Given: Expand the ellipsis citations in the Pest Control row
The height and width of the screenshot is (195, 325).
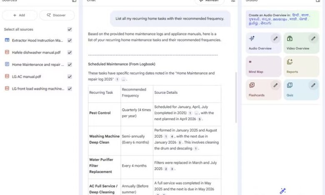Looking at the screenshot, I should [x=196, y=113].
